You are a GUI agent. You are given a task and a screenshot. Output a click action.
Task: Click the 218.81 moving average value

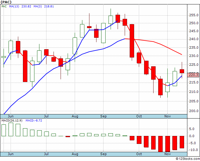tap(49, 6)
